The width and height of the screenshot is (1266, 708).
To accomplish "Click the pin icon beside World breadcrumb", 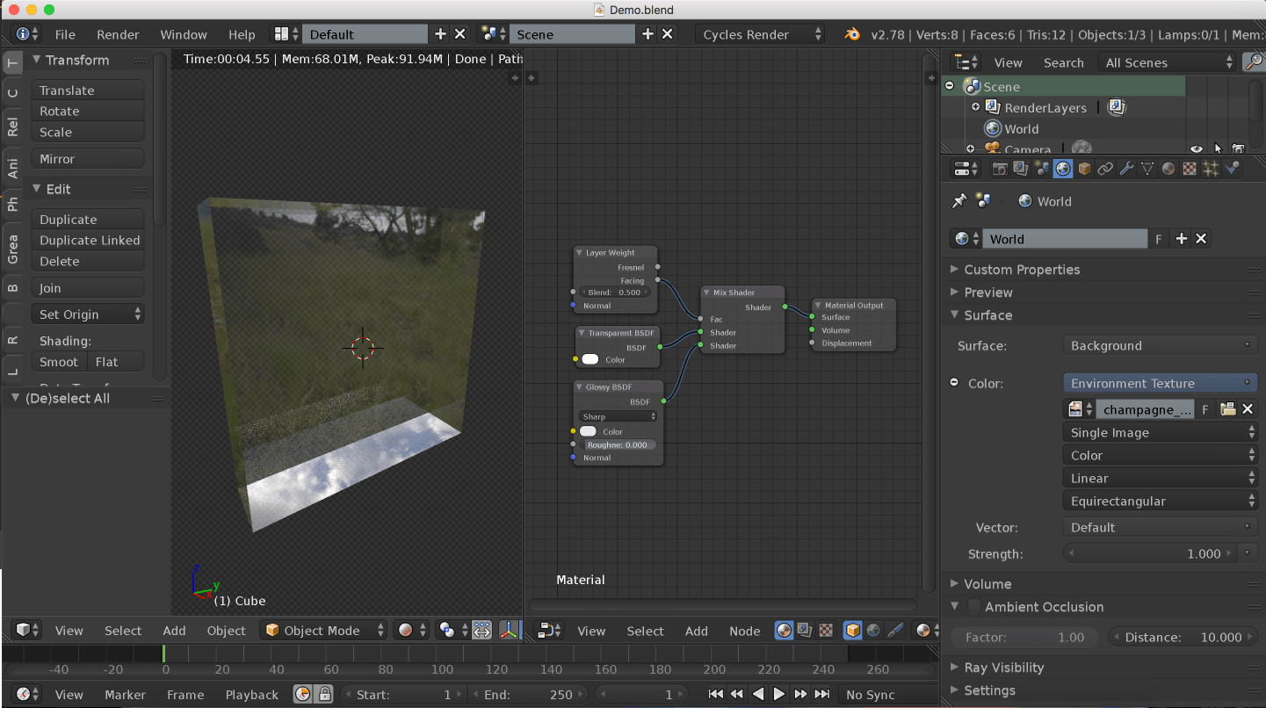I will click(x=959, y=201).
